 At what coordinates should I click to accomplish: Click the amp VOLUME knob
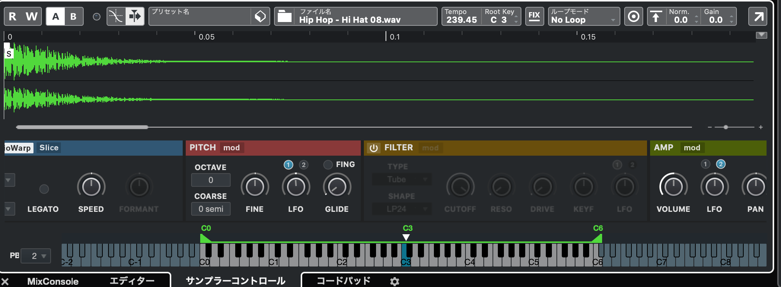[x=673, y=187]
